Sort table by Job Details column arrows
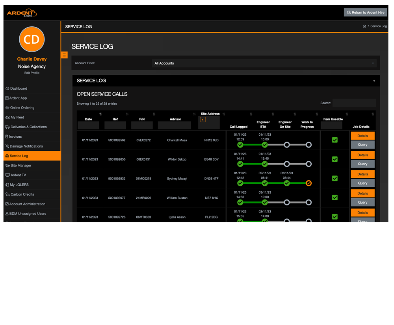 [373, 114]
